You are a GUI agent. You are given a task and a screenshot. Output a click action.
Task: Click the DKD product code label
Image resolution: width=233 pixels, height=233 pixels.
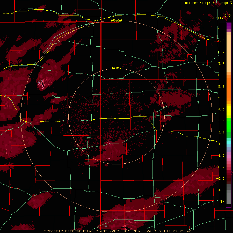228,15
